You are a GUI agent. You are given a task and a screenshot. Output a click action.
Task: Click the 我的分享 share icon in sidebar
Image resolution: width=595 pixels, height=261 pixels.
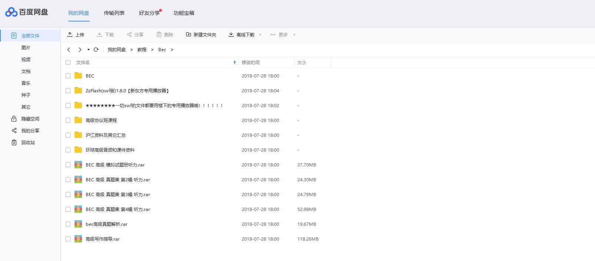click(x=14, y=130)
